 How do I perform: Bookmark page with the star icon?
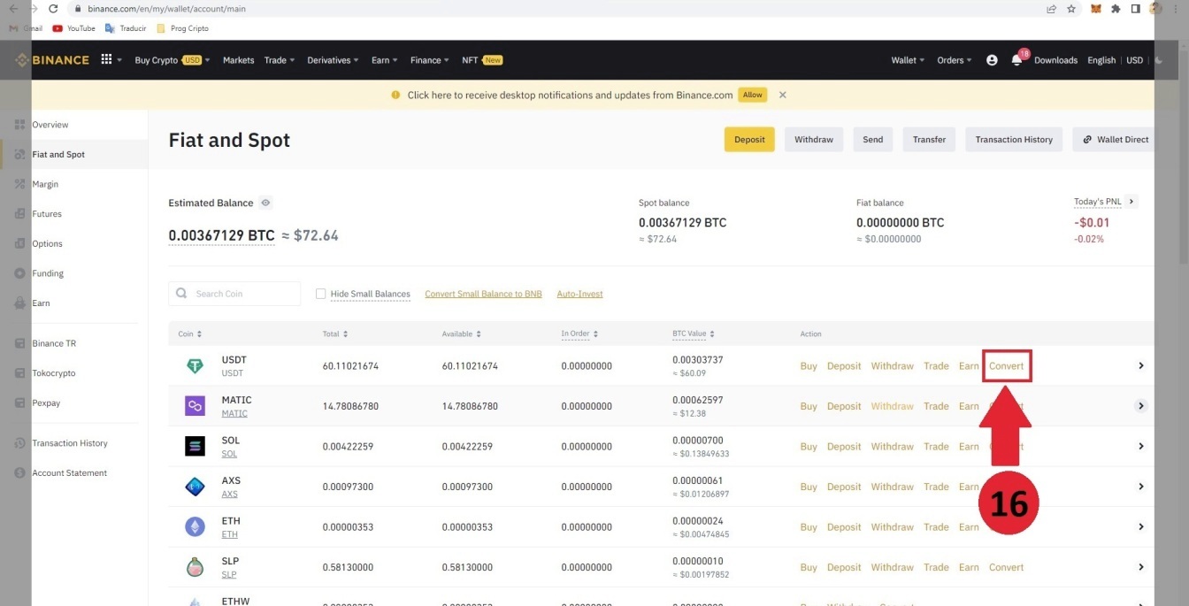coord(1071,9)
